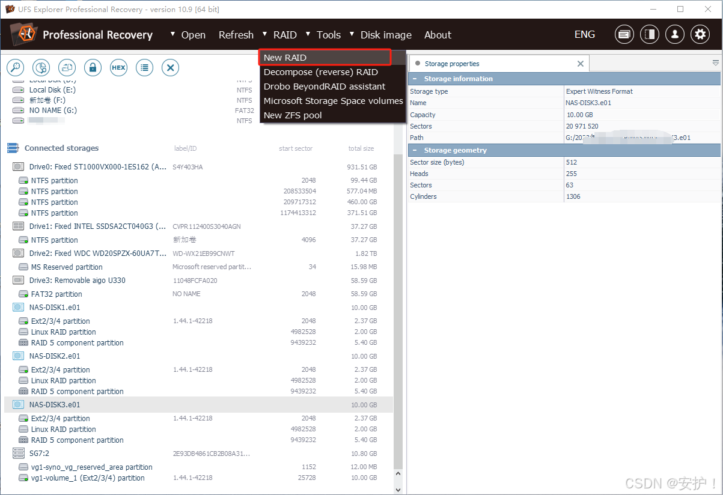This screenshot has height=495, width=723.
Task: Open the Tools menu label
Action: point(329,35)
